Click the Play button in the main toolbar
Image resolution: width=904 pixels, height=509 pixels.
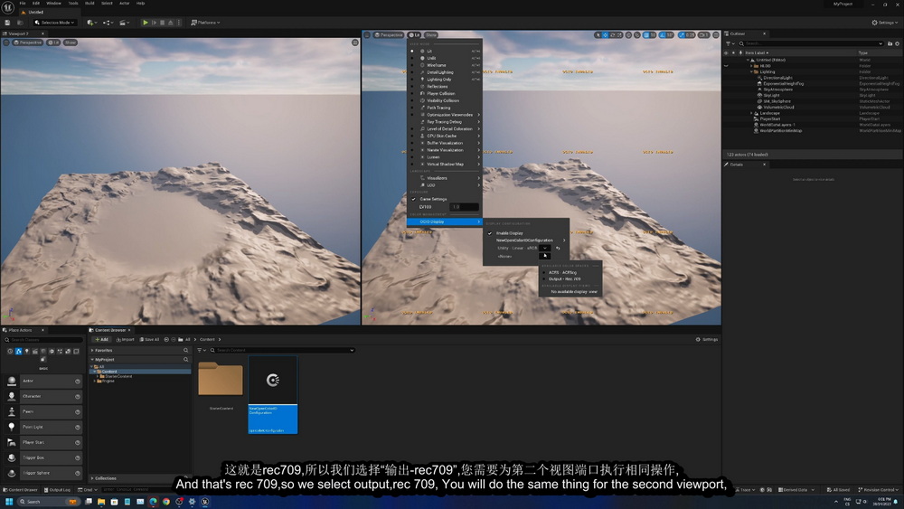coord(146,23)
